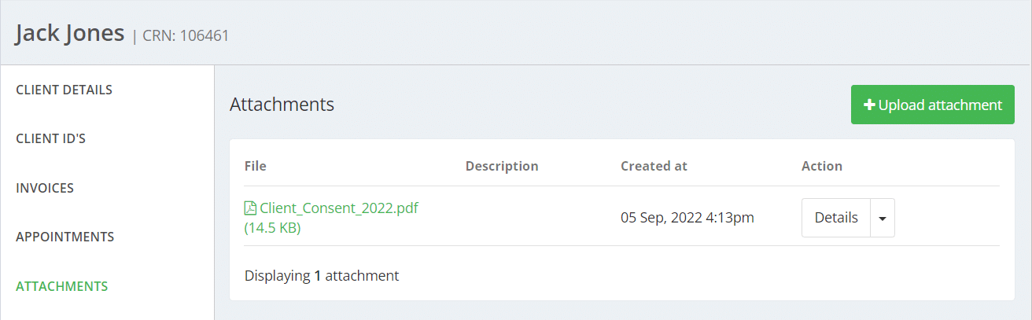
Task: Click the Attachments panel heading
Action: click(x=282, y=104)
